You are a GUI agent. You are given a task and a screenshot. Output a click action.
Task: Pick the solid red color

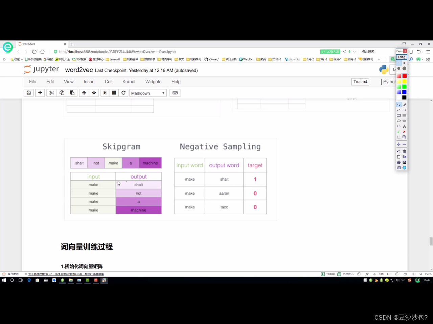(x=404, y=76)
